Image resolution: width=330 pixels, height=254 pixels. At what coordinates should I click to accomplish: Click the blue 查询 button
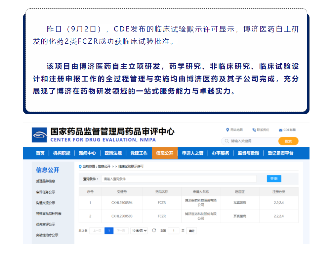point(274,178)
